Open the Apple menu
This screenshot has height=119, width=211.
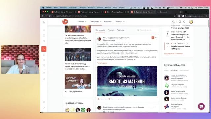(x=43, y=8)
